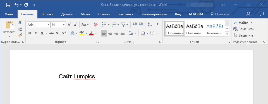Open the Рецензирование ribbon tab
Viewport: 268px width, 104px height.
coord(154,14)
